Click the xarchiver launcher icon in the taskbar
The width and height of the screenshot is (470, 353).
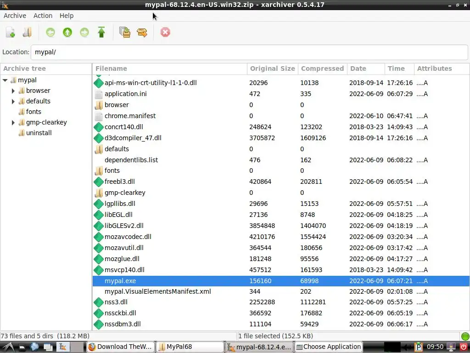click(x=62, y=347)
